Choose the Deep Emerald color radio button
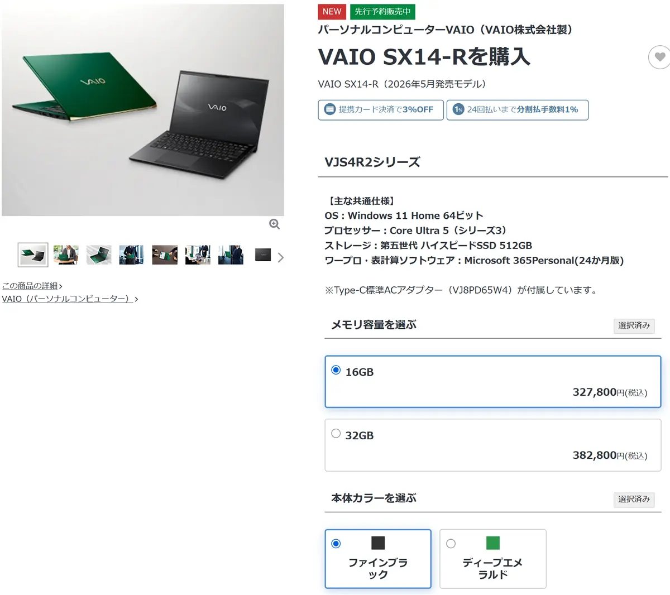This screenshot has width=670, height=595. (451, 544)
